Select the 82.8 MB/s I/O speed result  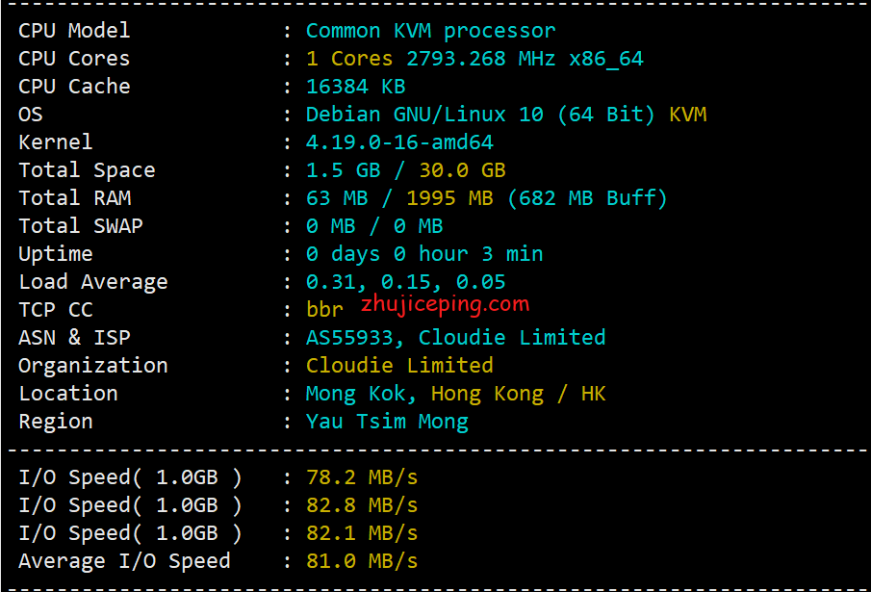(x=362, y=505)
